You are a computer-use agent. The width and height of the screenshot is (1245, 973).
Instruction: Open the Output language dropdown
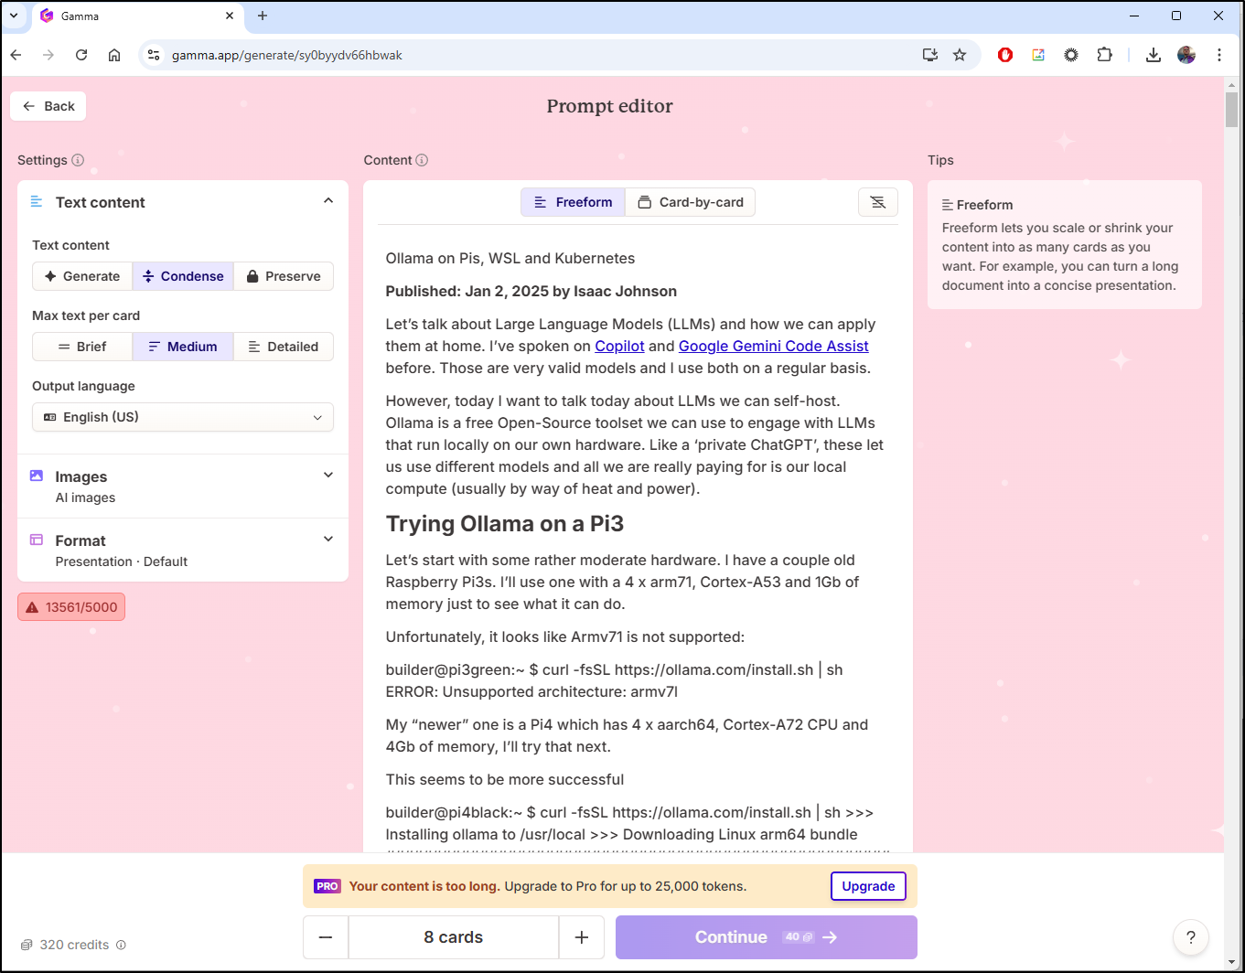pos(183,417)
